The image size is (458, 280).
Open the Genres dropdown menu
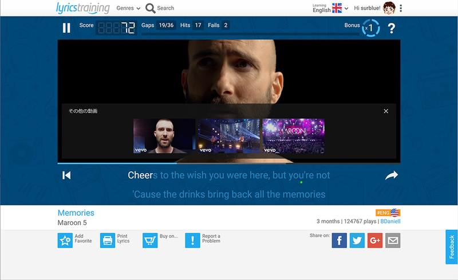[x=128, y=8]
